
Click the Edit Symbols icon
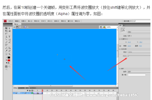(x=104, y=27)
